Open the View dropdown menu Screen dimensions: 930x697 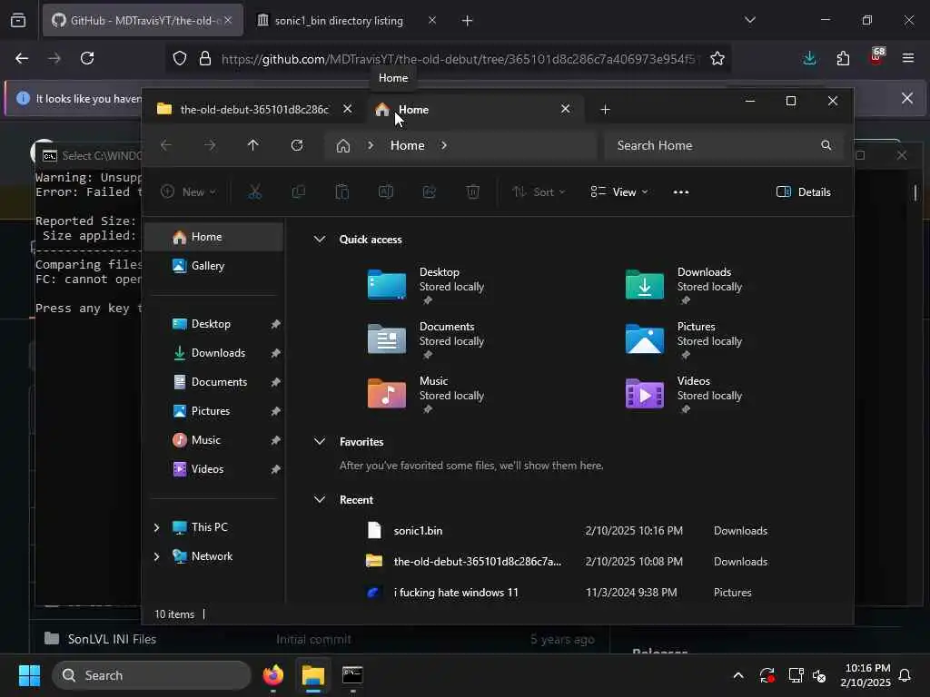click(619, 191)
